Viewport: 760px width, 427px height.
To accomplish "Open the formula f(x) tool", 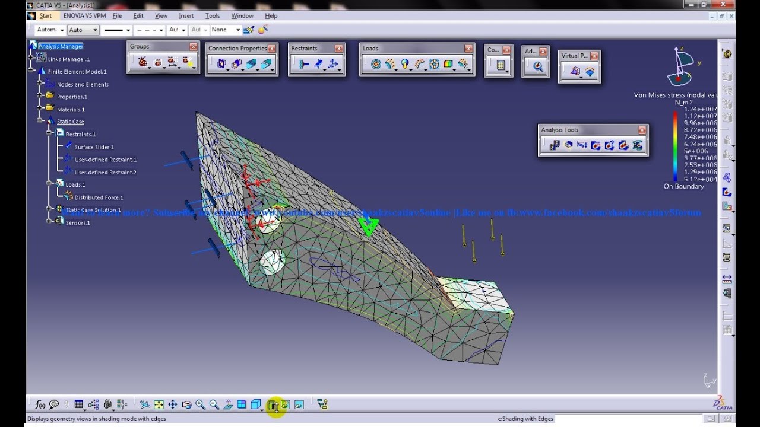I will click(x=40, y=404).
